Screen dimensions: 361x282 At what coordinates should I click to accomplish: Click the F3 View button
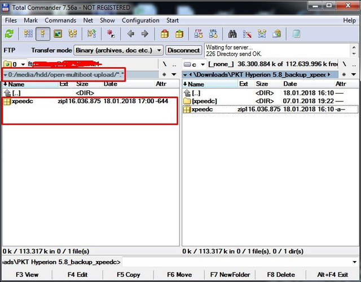(27, 275)
